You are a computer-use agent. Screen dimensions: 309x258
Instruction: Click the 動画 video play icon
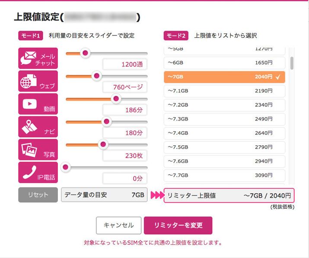tap(30, 104)
